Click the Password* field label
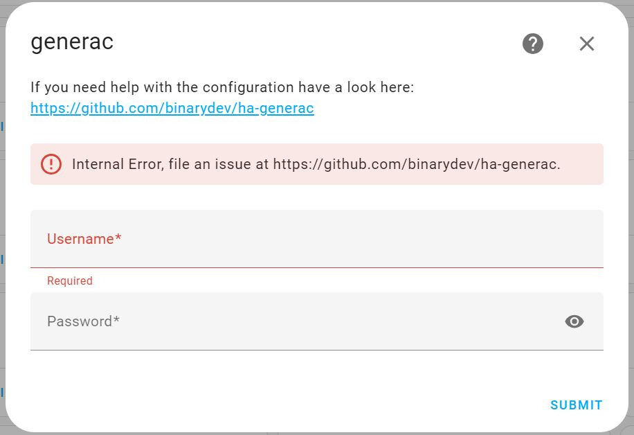634x435 pixels. 80,321
